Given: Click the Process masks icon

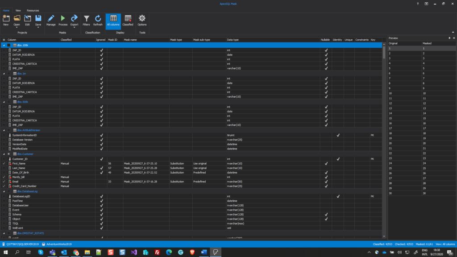Looking at the screenshot, I should coord(62,21).
